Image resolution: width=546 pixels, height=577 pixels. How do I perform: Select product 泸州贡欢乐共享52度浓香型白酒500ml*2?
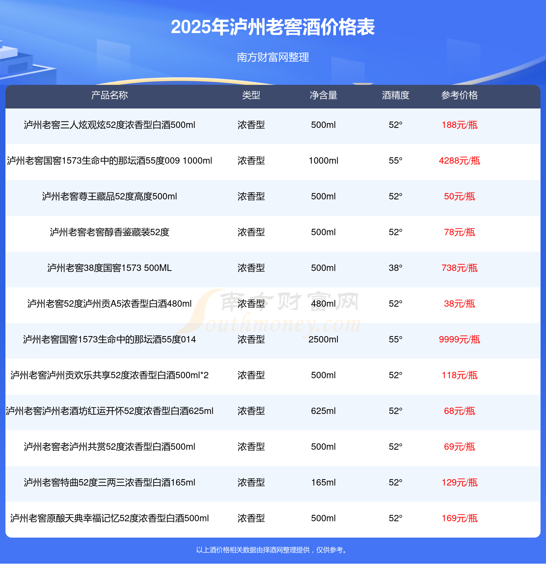(110, 375)
